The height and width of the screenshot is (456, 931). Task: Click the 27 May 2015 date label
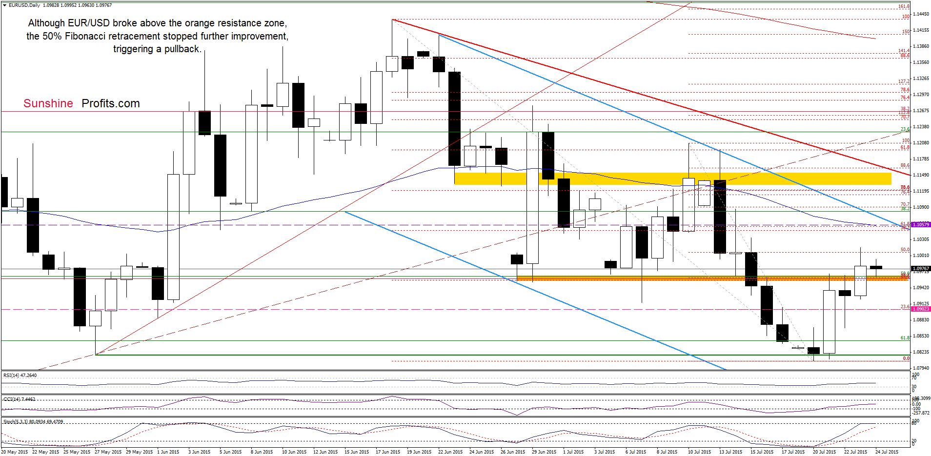(108, 452)
